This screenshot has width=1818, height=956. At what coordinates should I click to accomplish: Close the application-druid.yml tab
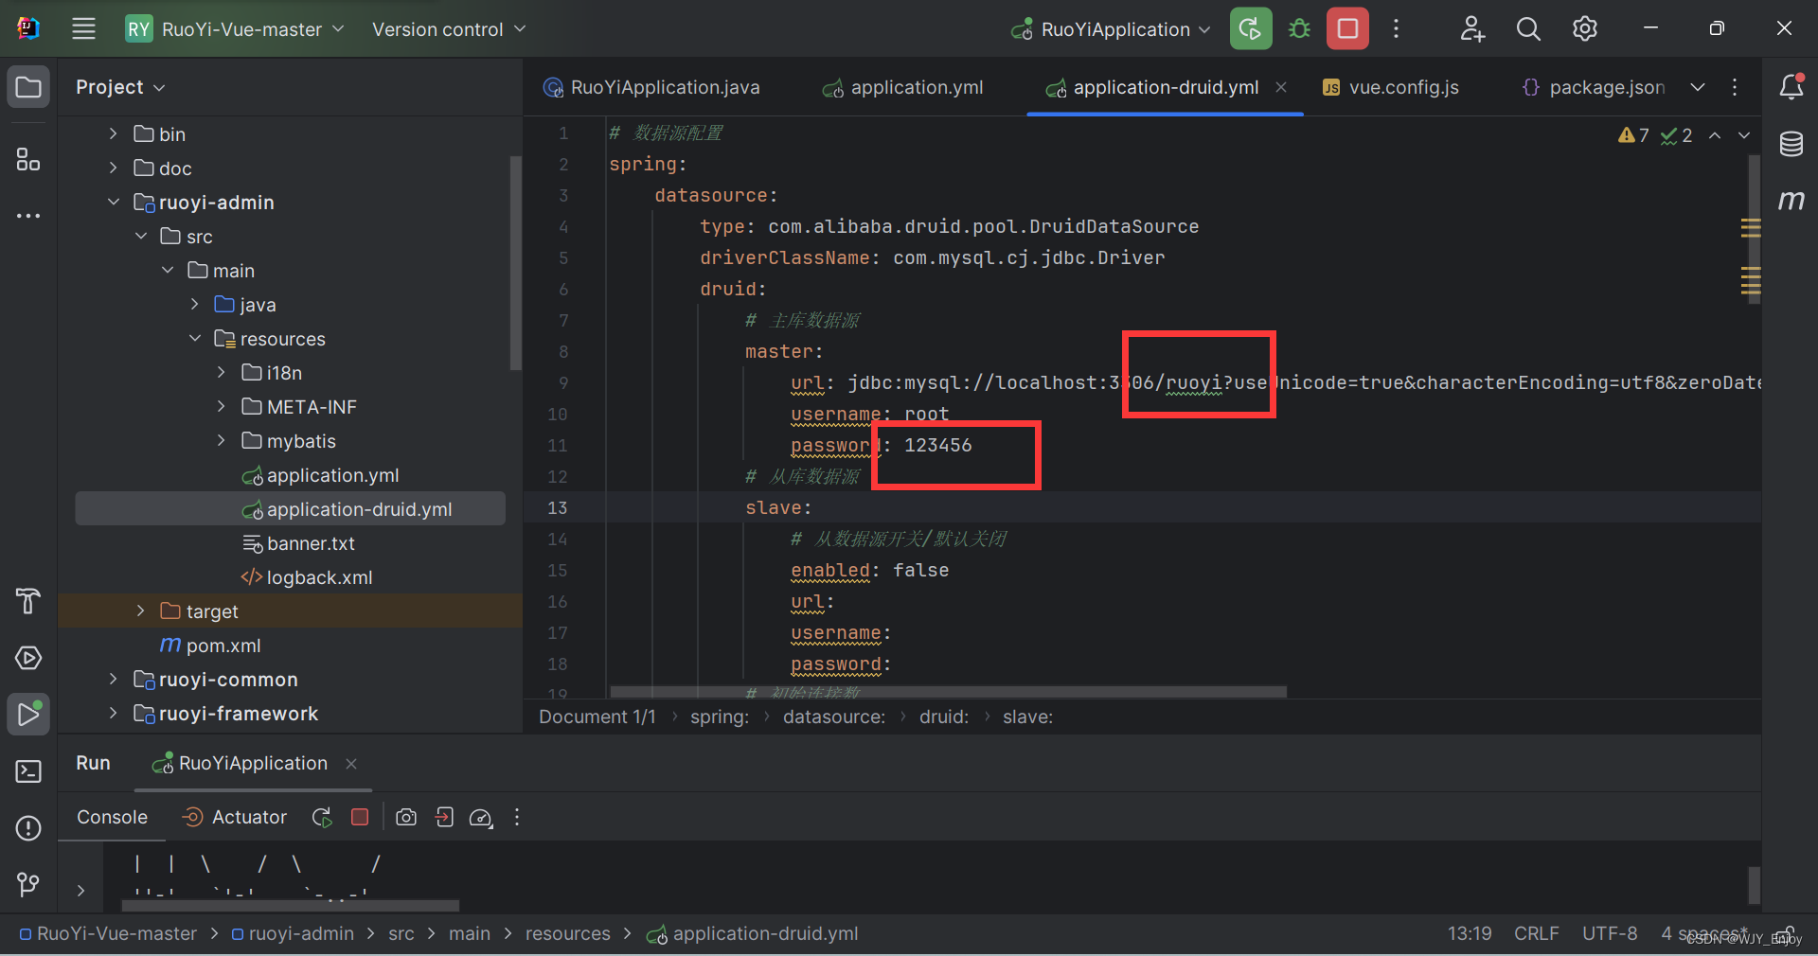1281,87
